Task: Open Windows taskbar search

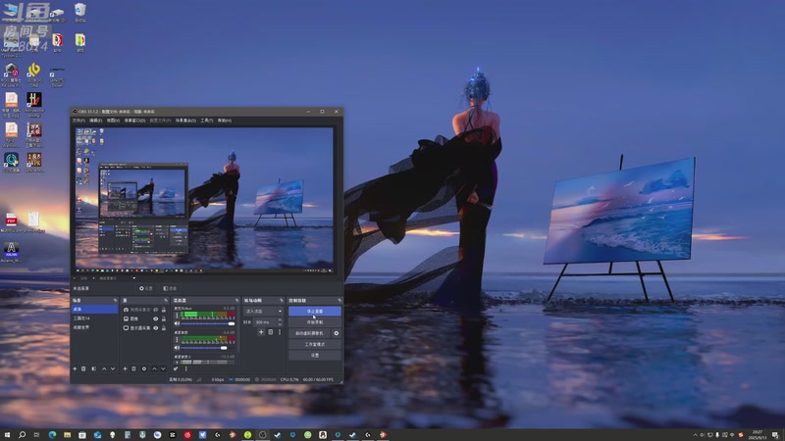Action: pyautogui.click(x=22, y=435)
